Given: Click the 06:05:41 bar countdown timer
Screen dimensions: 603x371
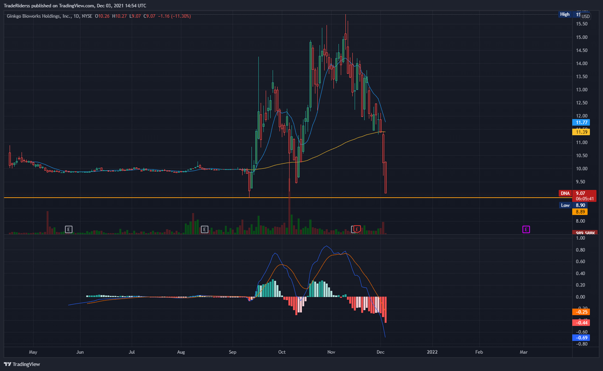Looking at the screenshot, I should 584,199.
